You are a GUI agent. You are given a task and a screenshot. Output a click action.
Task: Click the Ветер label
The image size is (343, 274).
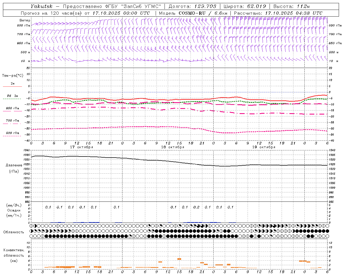pyautogui.click(x=25, y=20)
